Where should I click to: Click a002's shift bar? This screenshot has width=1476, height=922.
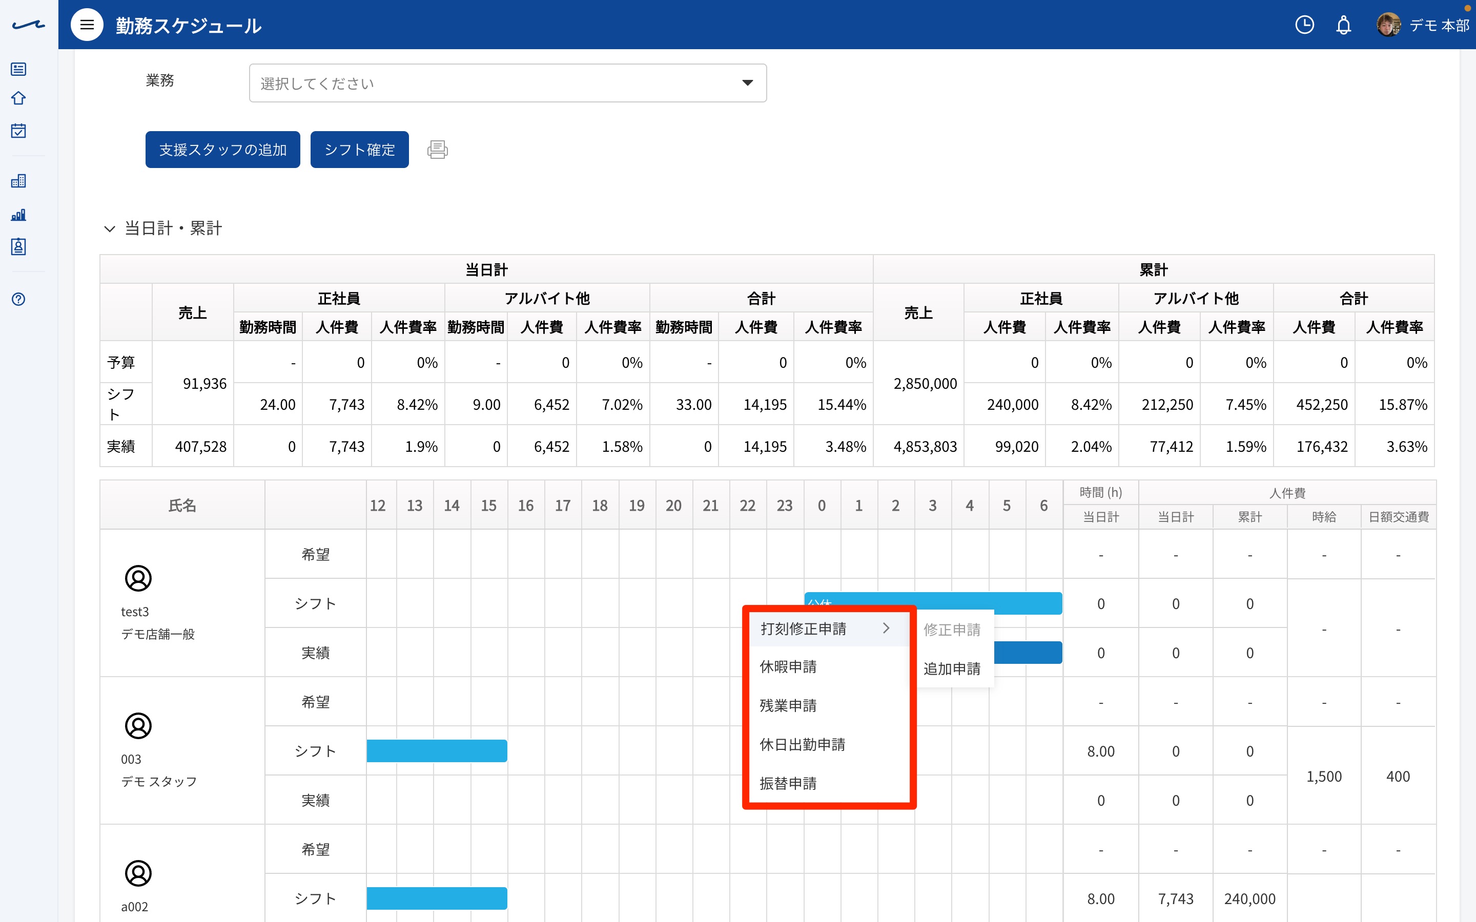coord(437,898)
